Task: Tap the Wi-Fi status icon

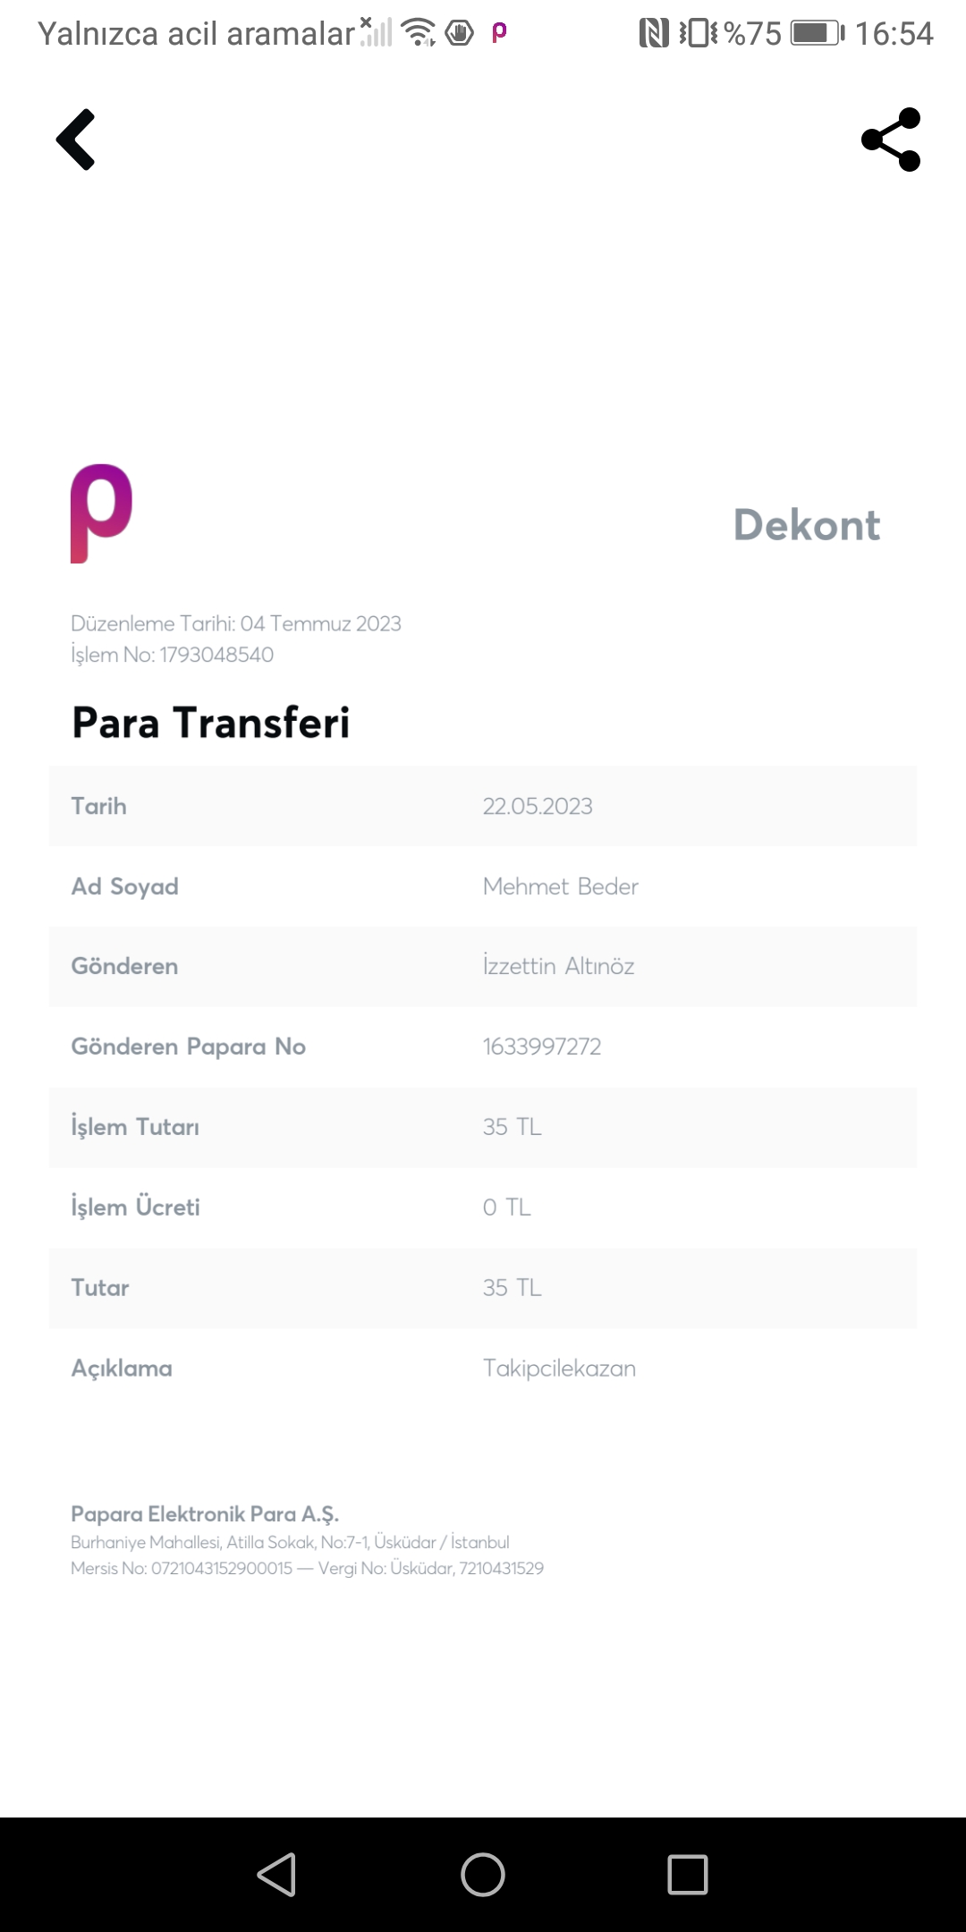Action: [419, 33]
